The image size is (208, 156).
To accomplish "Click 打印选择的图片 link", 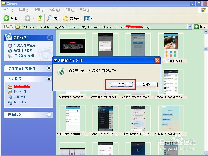I will pos(25,56).
